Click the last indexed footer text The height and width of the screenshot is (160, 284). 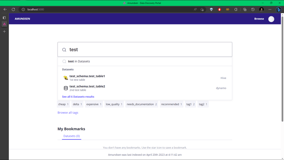tap(145, 155)
